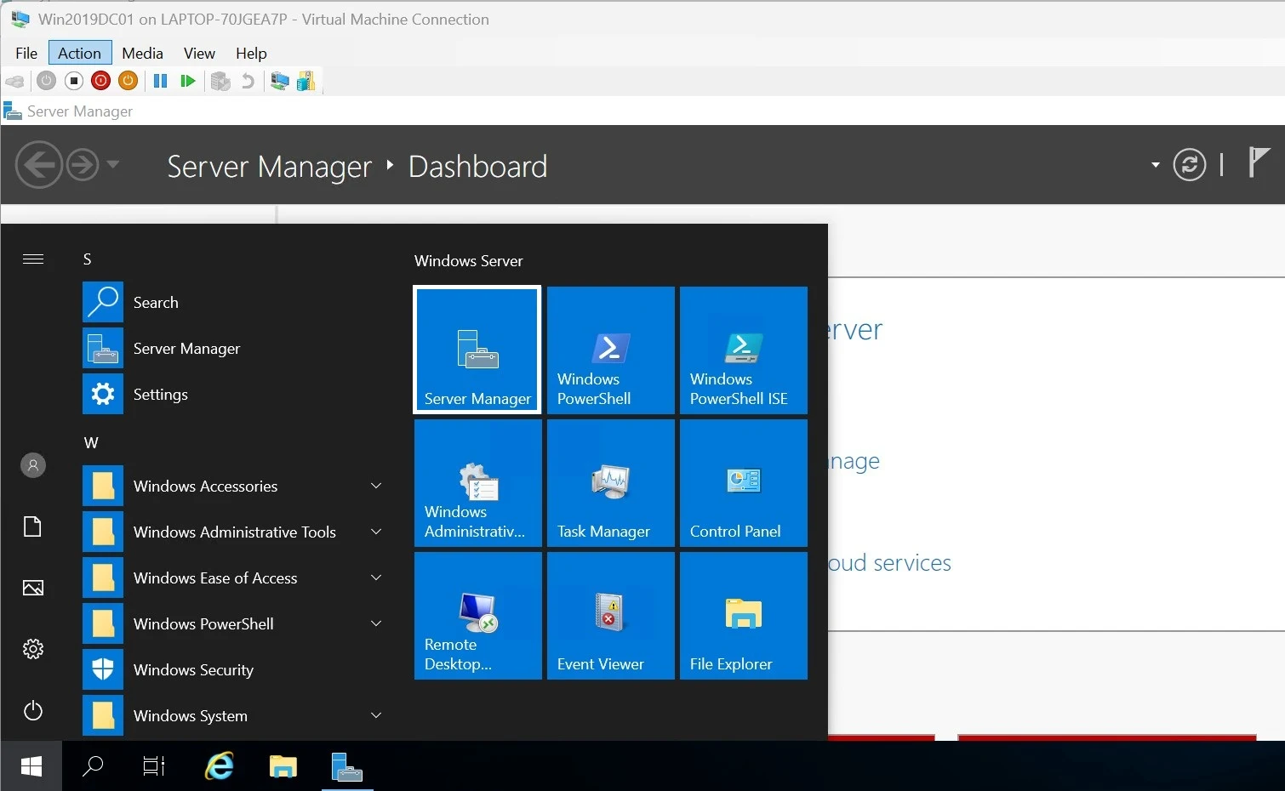
Task: Open the File menu
Action: [26, 53]
